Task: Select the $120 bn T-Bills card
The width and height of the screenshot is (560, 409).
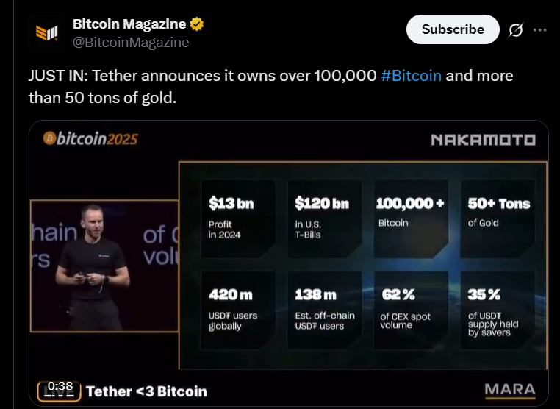Action: (324, 218)
